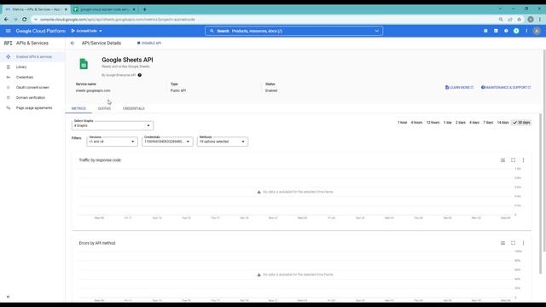546x307 pixels.
Task: Open more options on Errors by API method chart
Action: [x=523, y=243]
